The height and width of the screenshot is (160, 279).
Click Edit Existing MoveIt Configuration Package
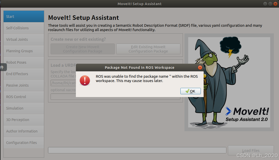148,49
